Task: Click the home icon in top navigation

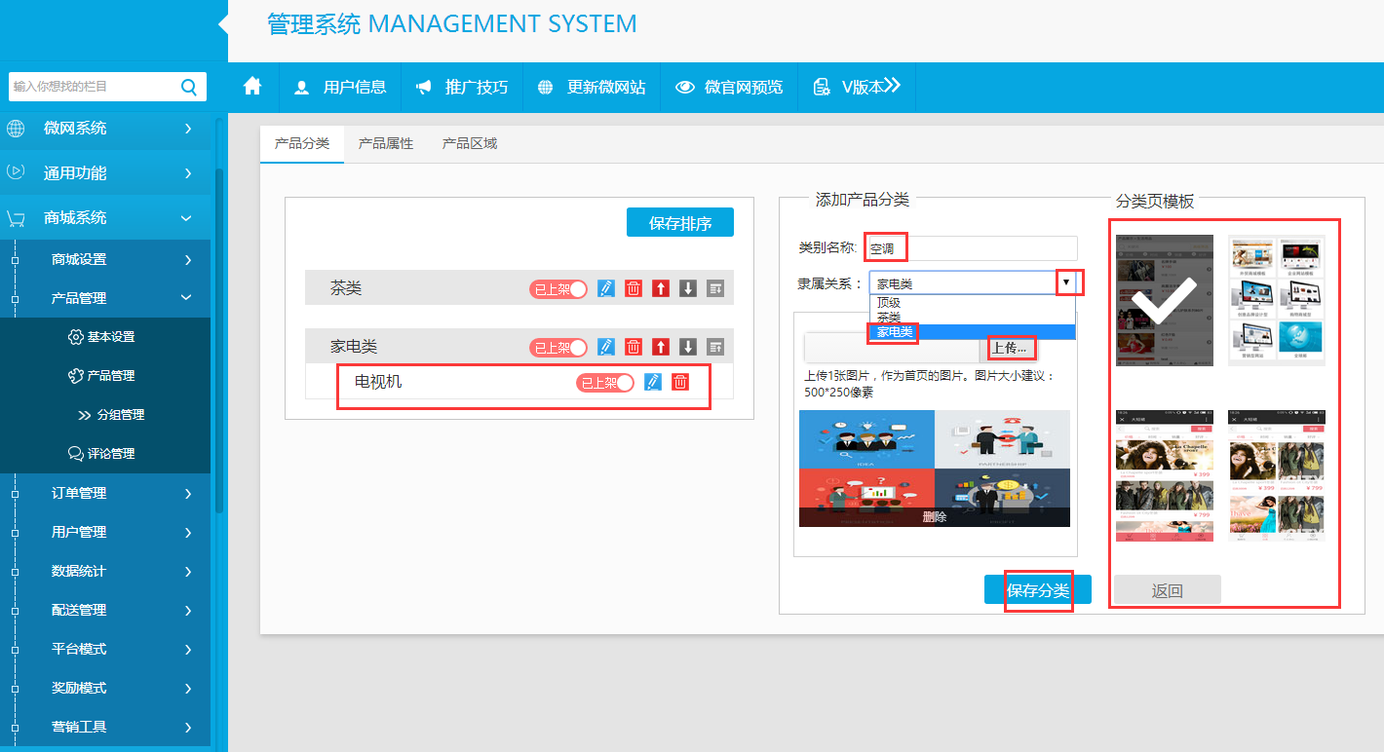Action: point(252,87)
